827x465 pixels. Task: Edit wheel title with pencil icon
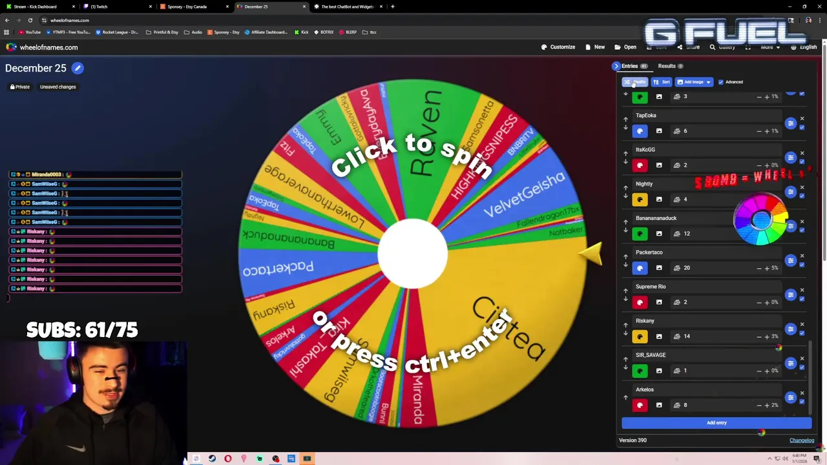tap(78, 68)
